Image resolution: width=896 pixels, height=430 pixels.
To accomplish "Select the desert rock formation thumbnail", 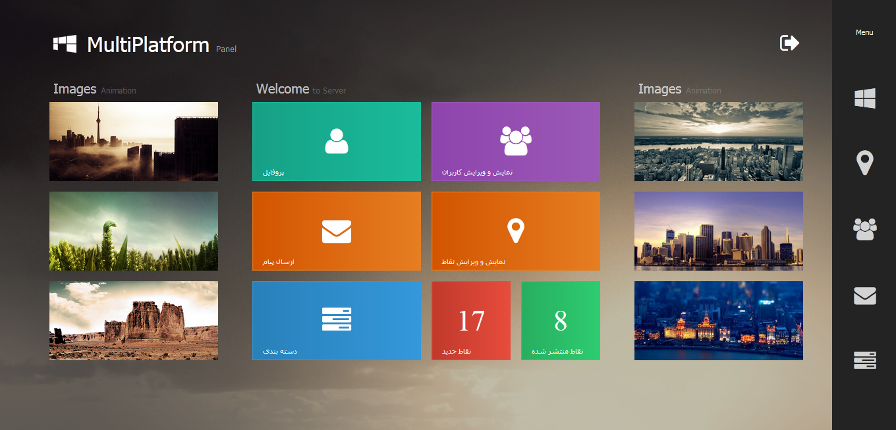I will [x=134, y=321].
